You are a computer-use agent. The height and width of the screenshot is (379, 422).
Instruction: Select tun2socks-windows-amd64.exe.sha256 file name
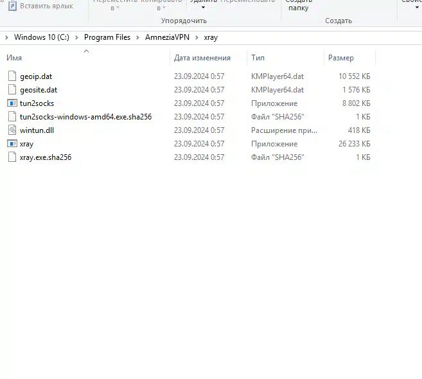click(86, 117)
